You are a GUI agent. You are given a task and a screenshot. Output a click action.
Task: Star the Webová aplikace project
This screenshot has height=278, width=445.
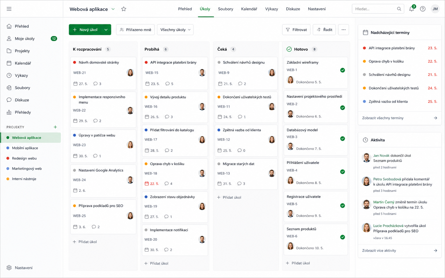(124, 9)
